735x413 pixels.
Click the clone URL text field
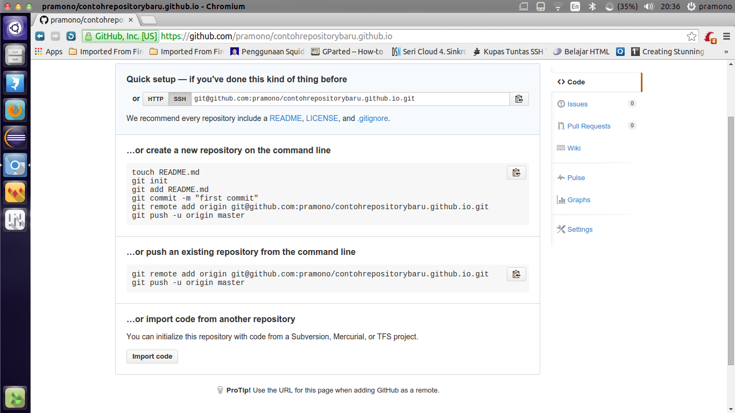click(x=350, y=99)
